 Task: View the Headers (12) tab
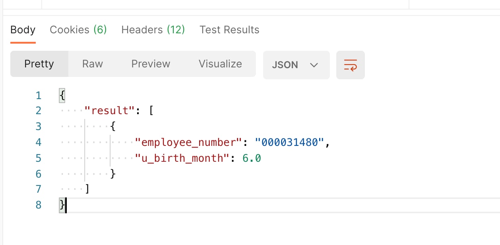pos(153,30)
